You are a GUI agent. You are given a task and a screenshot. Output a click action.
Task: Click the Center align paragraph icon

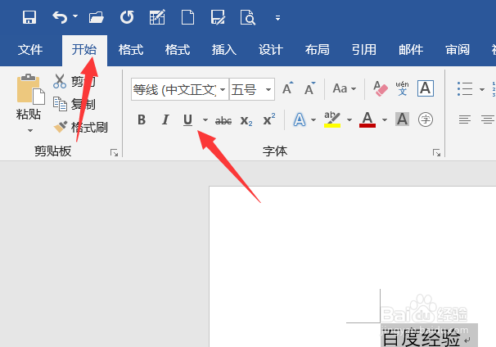[488, 119]
